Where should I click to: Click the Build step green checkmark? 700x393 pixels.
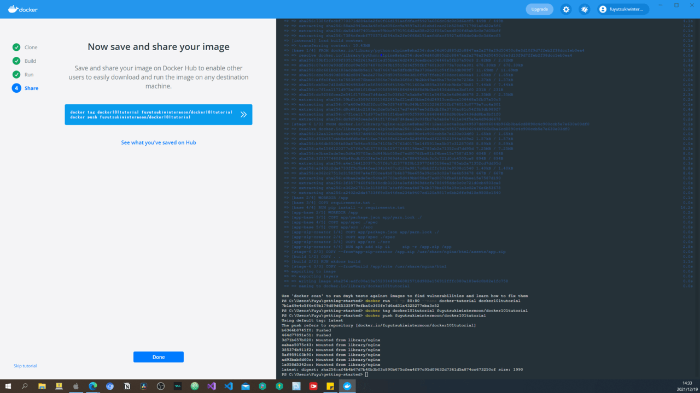16,61
